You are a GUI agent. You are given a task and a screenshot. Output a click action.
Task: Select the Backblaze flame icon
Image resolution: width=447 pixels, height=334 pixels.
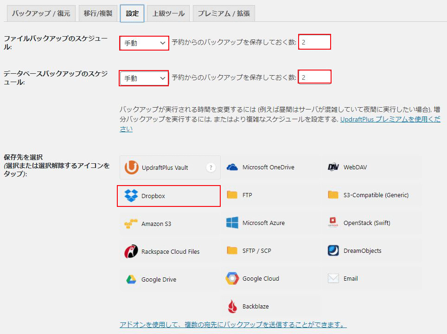pos(232,306)
